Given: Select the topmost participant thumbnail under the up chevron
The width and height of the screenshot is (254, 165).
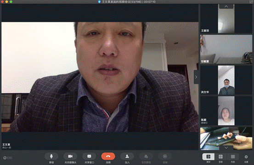Looking at the screenshot, I should [x=226, y=19].
